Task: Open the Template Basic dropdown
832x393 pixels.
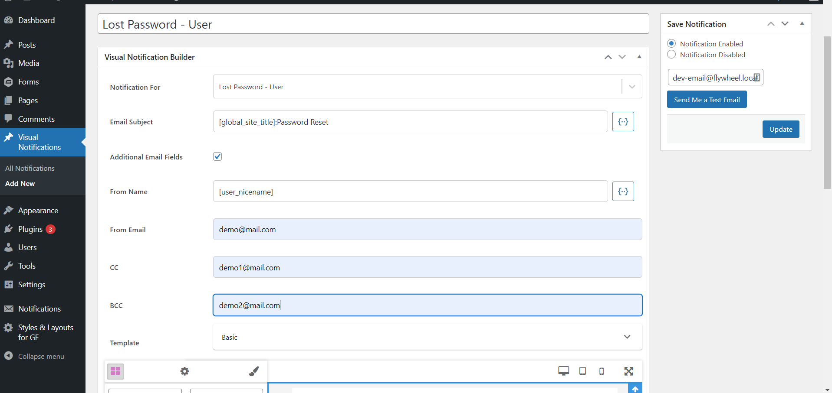Action: (x=428, y=337)
